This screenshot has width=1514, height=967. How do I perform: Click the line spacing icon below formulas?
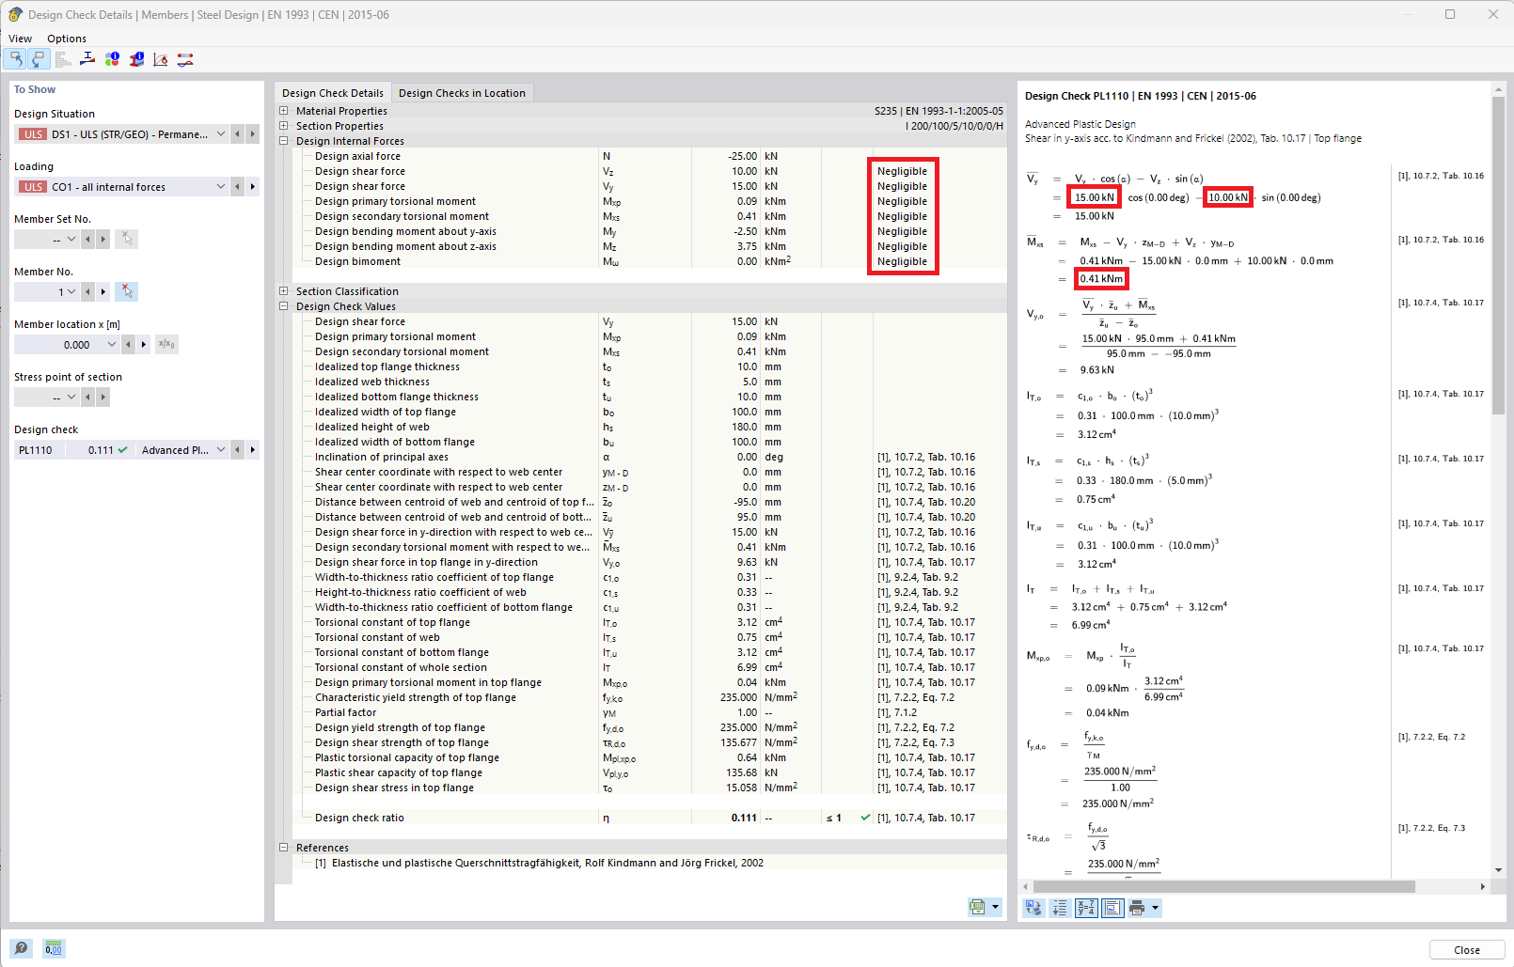tap(1060, 908)
